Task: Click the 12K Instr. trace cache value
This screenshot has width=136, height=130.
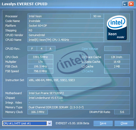Action: coord(117,57)
